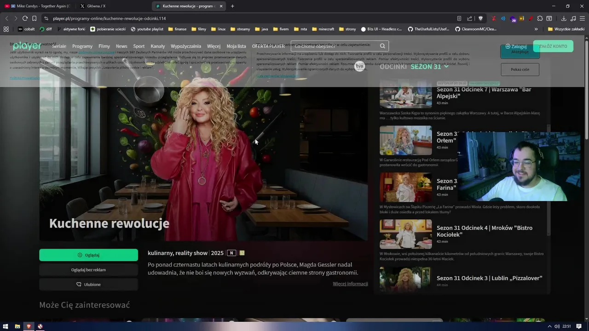Click the episode list scrollbar
589x331 pixels.
(x=548, y=179)
